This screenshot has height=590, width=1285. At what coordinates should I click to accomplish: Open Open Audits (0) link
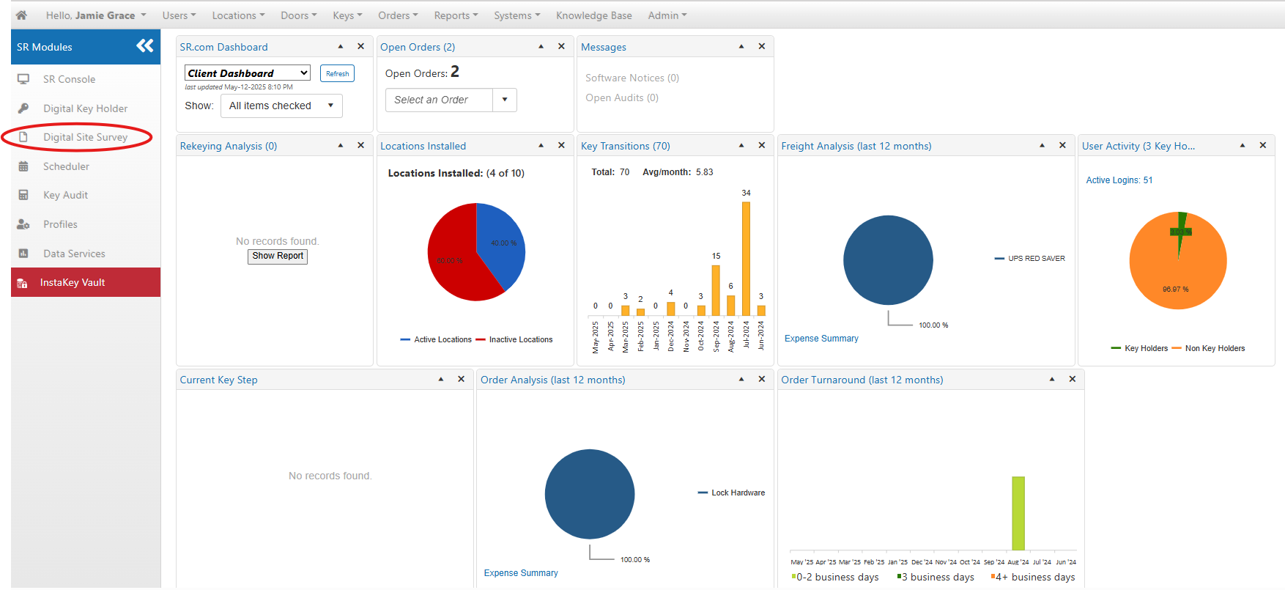[x=622, y=97]
